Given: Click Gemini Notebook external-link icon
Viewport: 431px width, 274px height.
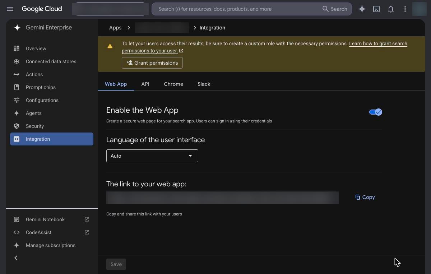Looking at the screenshot, I should click(x=87, y=219).
